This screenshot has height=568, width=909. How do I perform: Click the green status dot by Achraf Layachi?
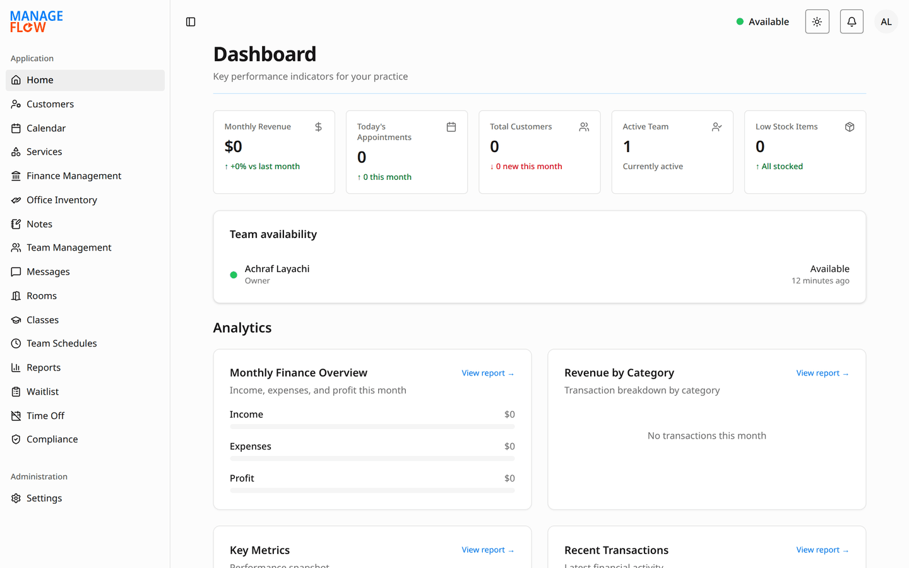(x=234, y=275)
